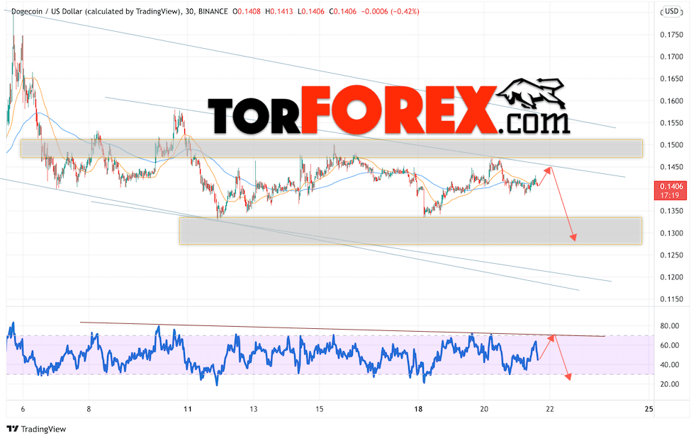Click the TradingView logo icon
The width and height of the screenshot is (696, 440).
[x=13, y=429]
